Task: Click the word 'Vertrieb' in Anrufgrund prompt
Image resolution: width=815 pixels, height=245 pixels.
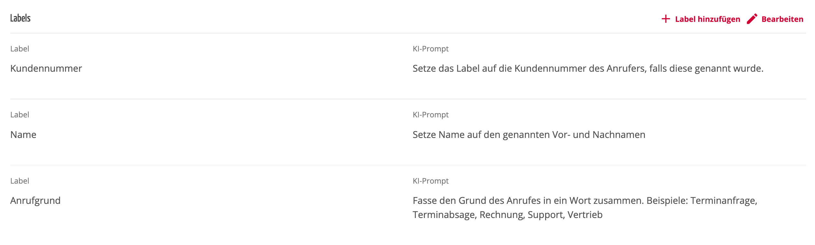Action: (x=585, y=215)
